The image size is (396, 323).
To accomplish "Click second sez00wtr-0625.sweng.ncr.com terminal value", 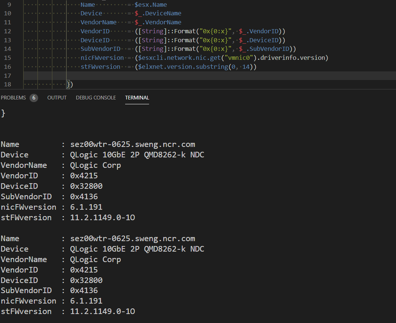I will pos(133,239).
